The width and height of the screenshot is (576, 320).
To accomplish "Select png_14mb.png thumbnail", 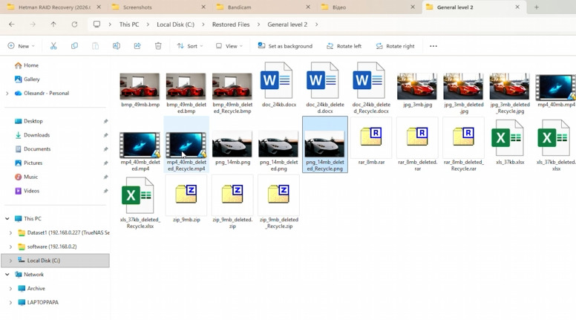I will [232, 144].
